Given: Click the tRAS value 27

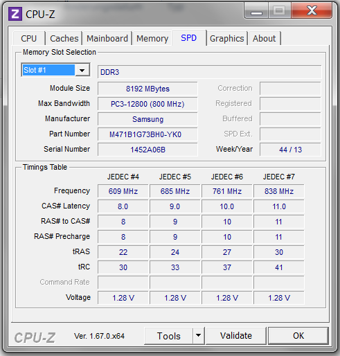Looking at the screenshot, I should click(x=227, y=252).
